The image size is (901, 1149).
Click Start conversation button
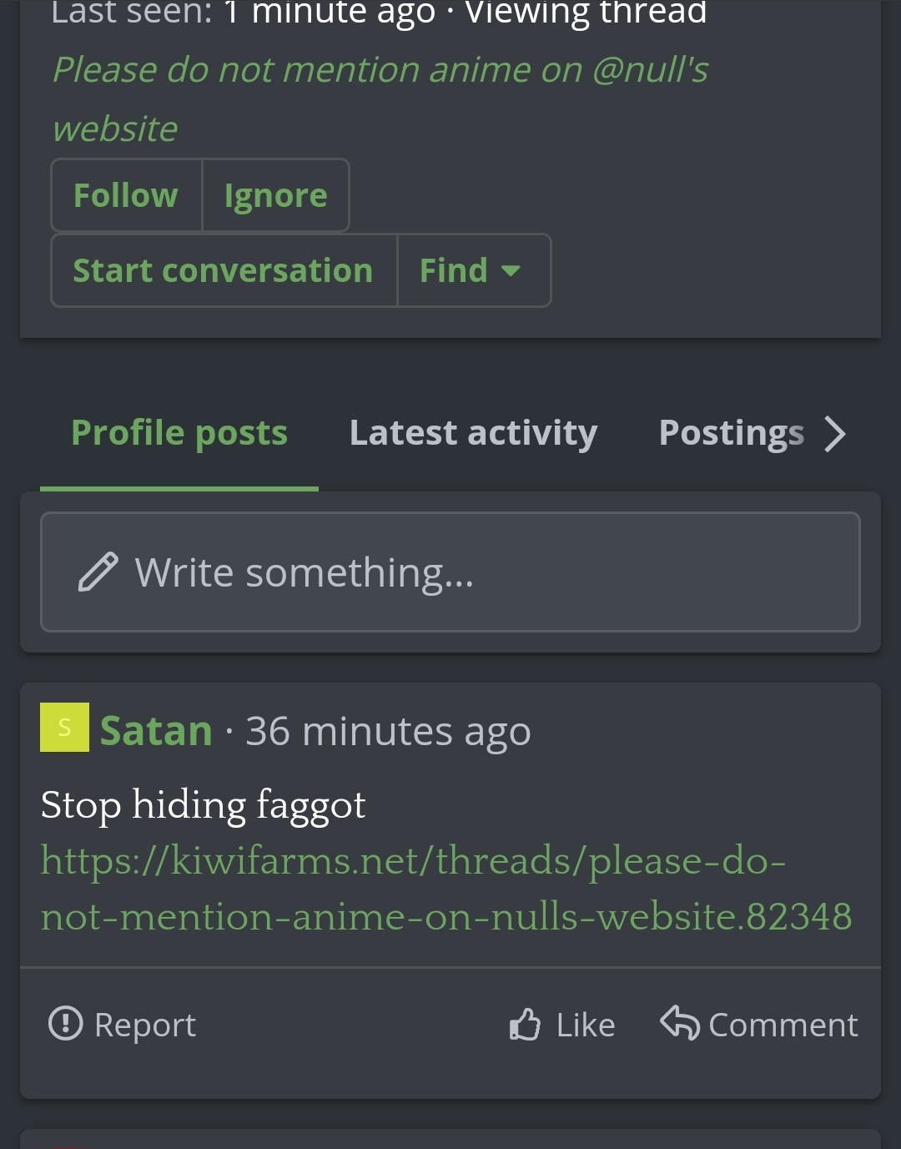pyautogui.click(x=224, y=270)
